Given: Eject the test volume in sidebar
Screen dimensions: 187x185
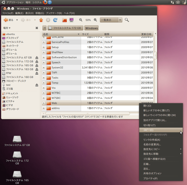Looking at the screenshot, I should coord(37,85).
